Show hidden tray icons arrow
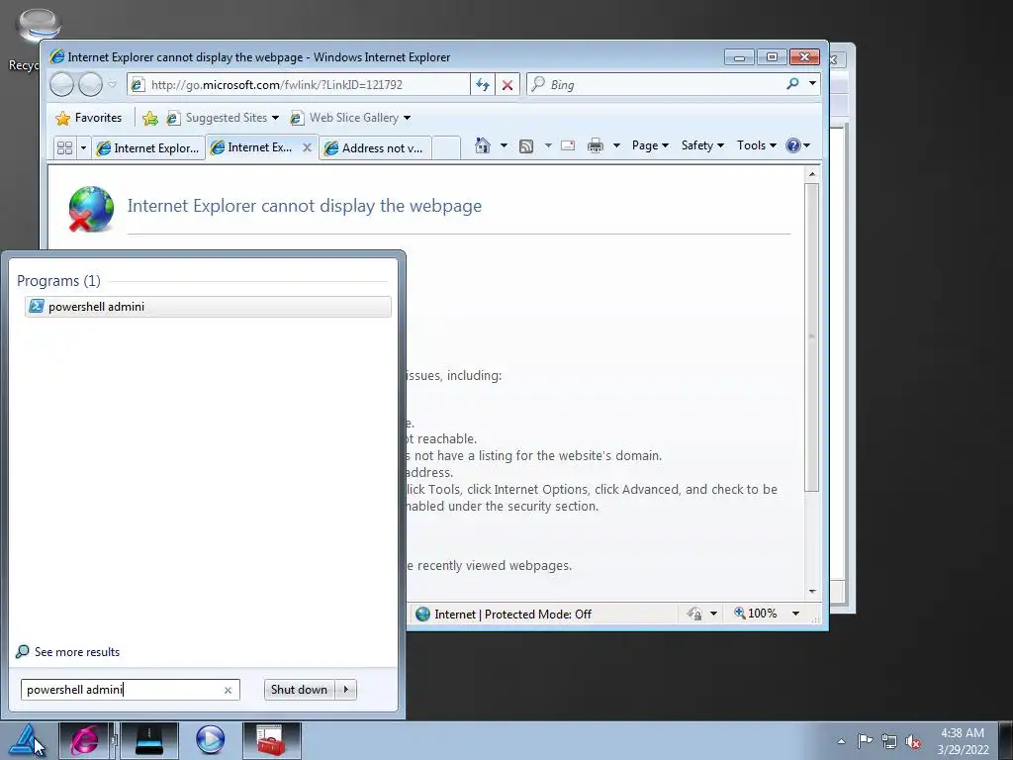 pyautogui.click(x=841, y=741)
